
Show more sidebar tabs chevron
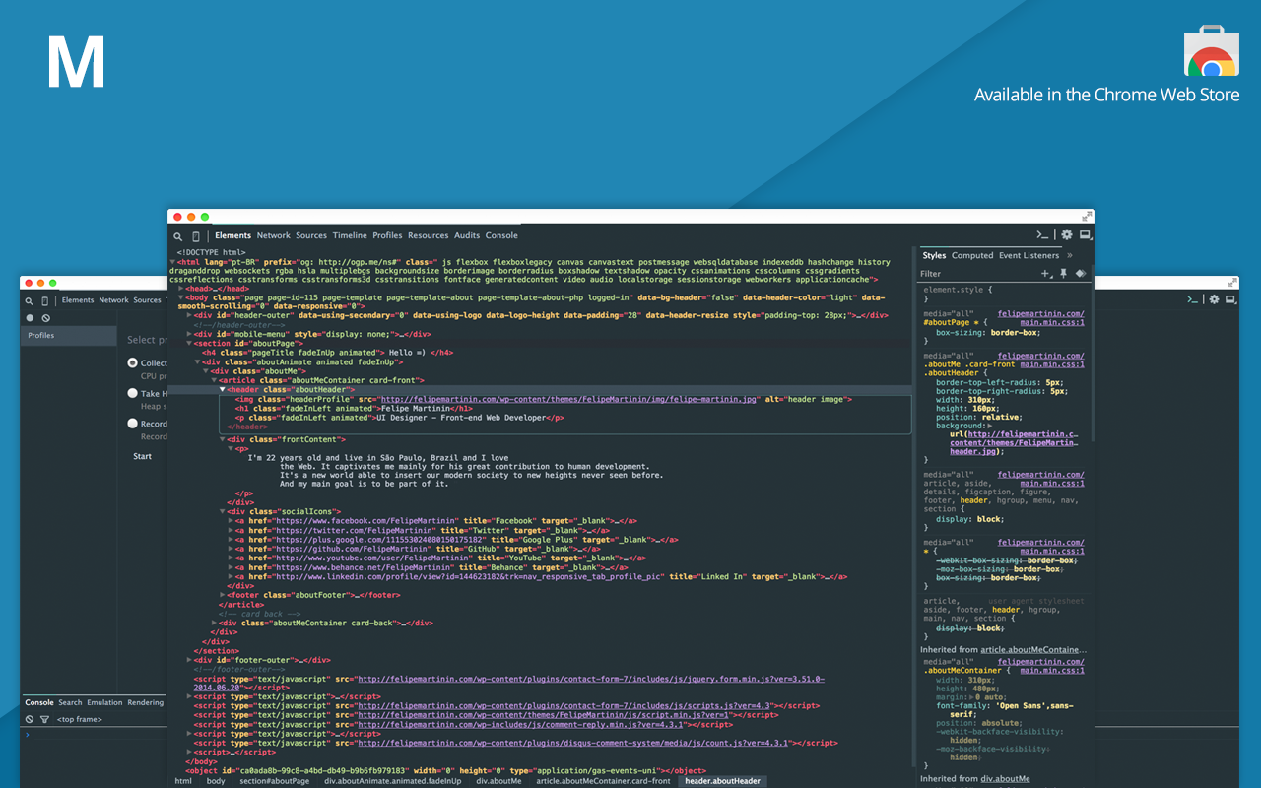[x=1070, y=255]
